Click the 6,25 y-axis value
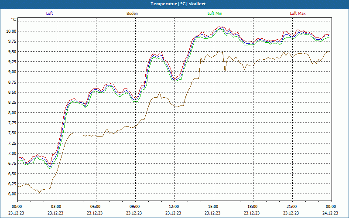 tap(12, 184)
